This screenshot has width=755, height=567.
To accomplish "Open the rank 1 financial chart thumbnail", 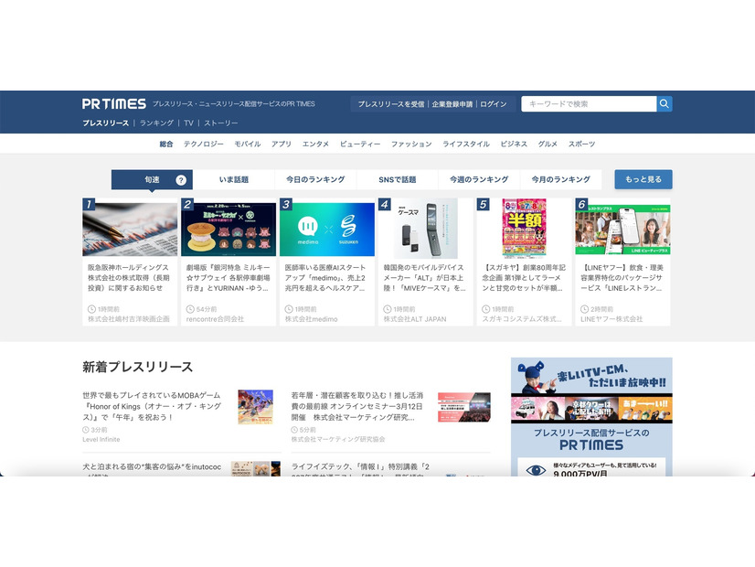I will (130, 230).
